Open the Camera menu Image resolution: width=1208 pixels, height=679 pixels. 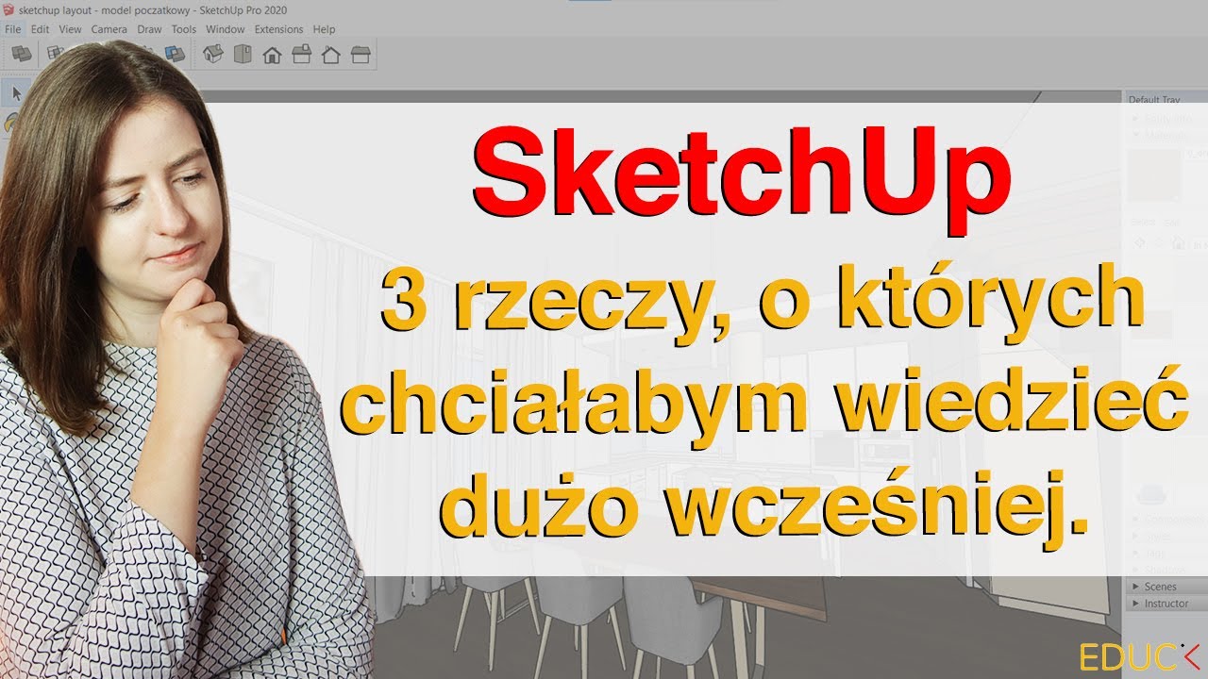coord(109,29)
